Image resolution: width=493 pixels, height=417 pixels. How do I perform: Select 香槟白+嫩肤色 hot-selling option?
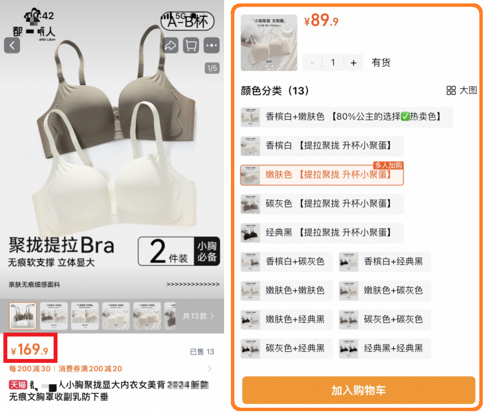pyautogui.click(x=346, y=117)
